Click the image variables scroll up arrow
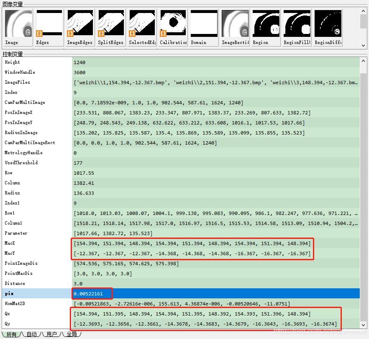Viewport: 369px width, 339px height. 363,11
